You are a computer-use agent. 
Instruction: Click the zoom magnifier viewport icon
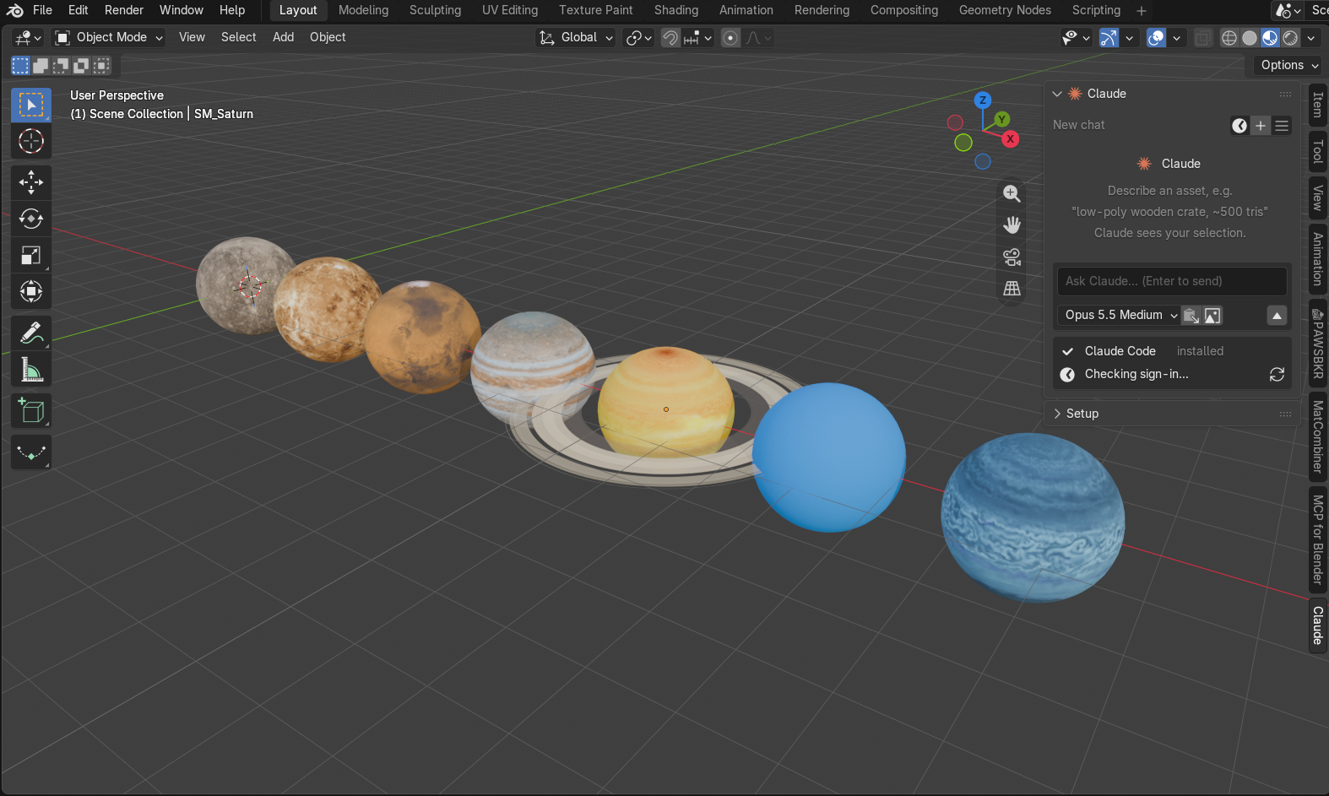click(x=1012, y=193)
